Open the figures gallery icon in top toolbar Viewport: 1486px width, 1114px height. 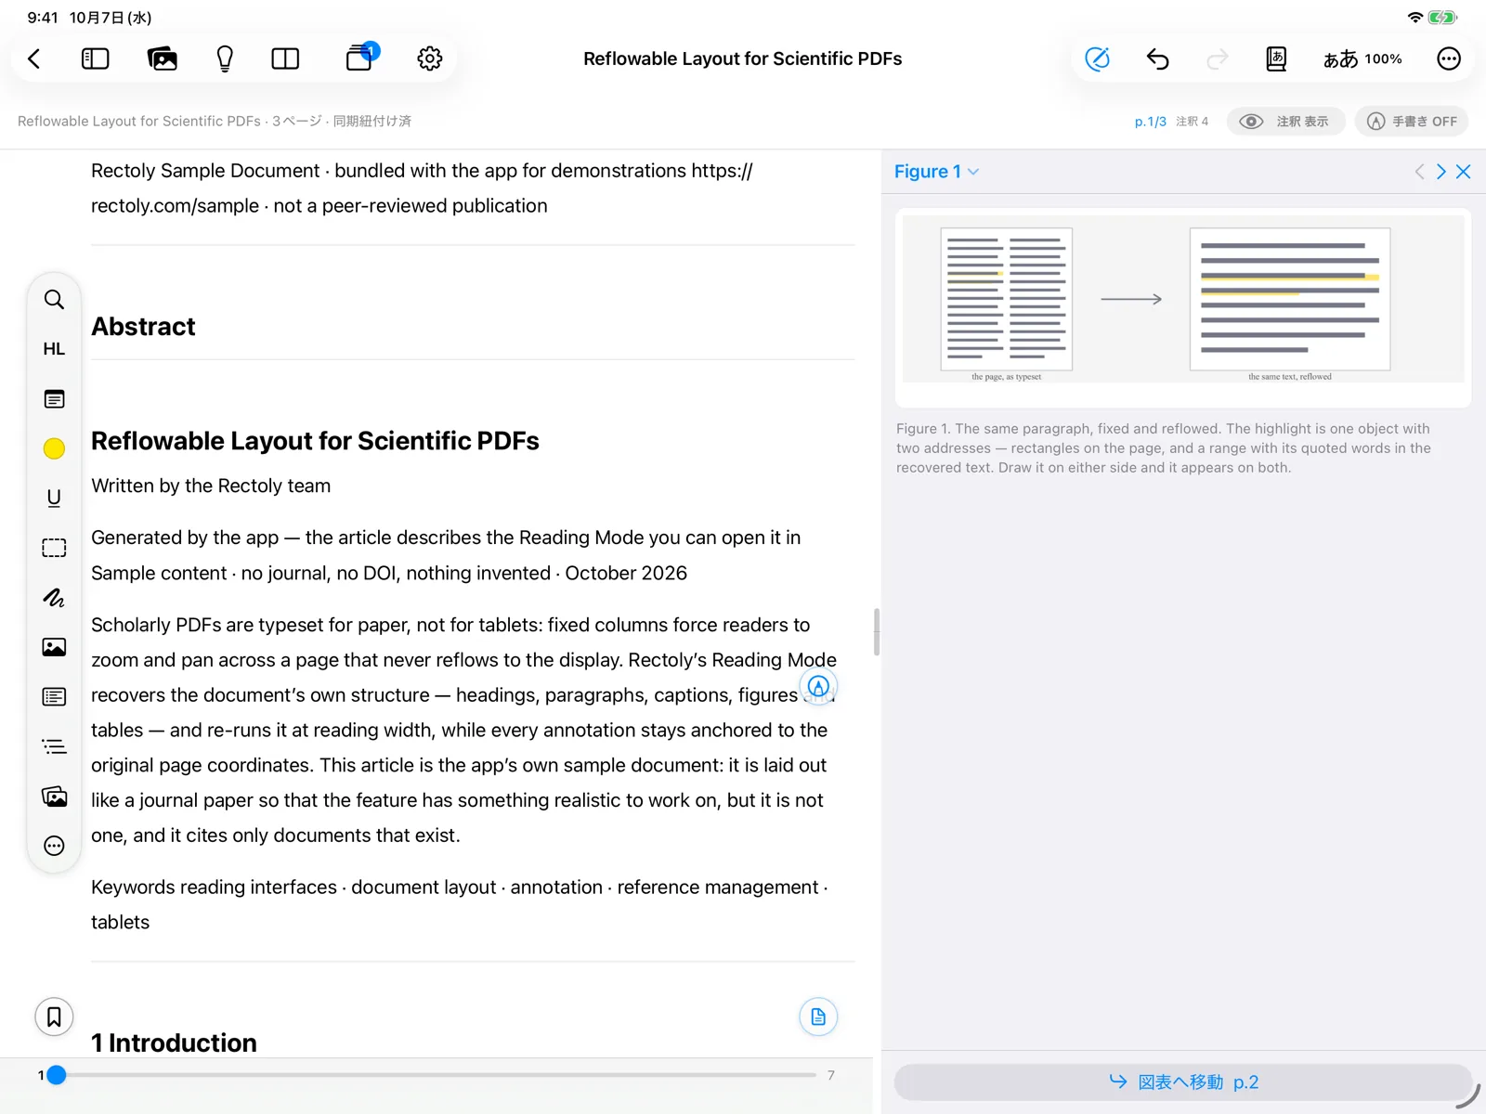tap(163, 59)
